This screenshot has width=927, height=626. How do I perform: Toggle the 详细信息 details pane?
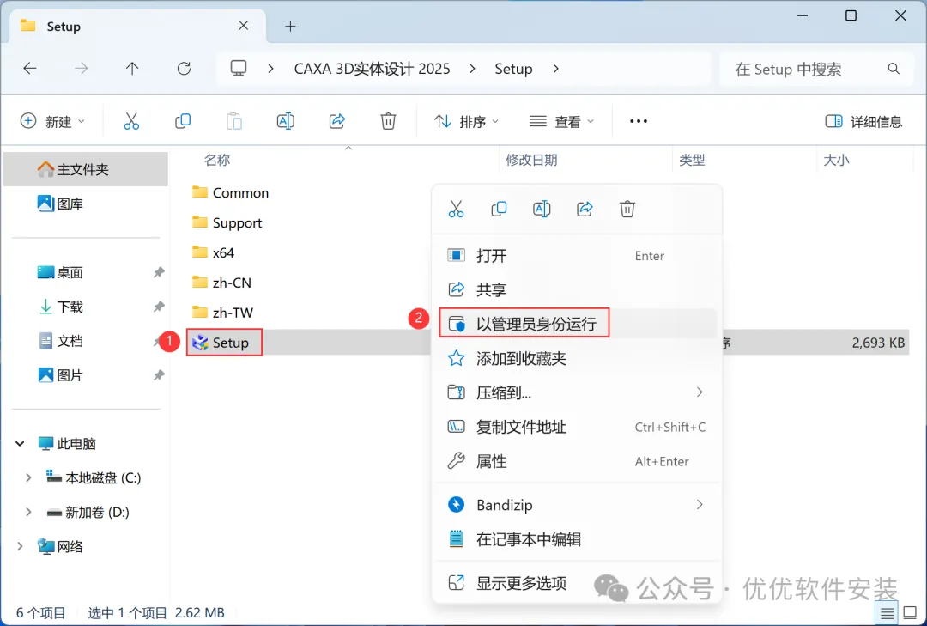(x=863, y=121)
